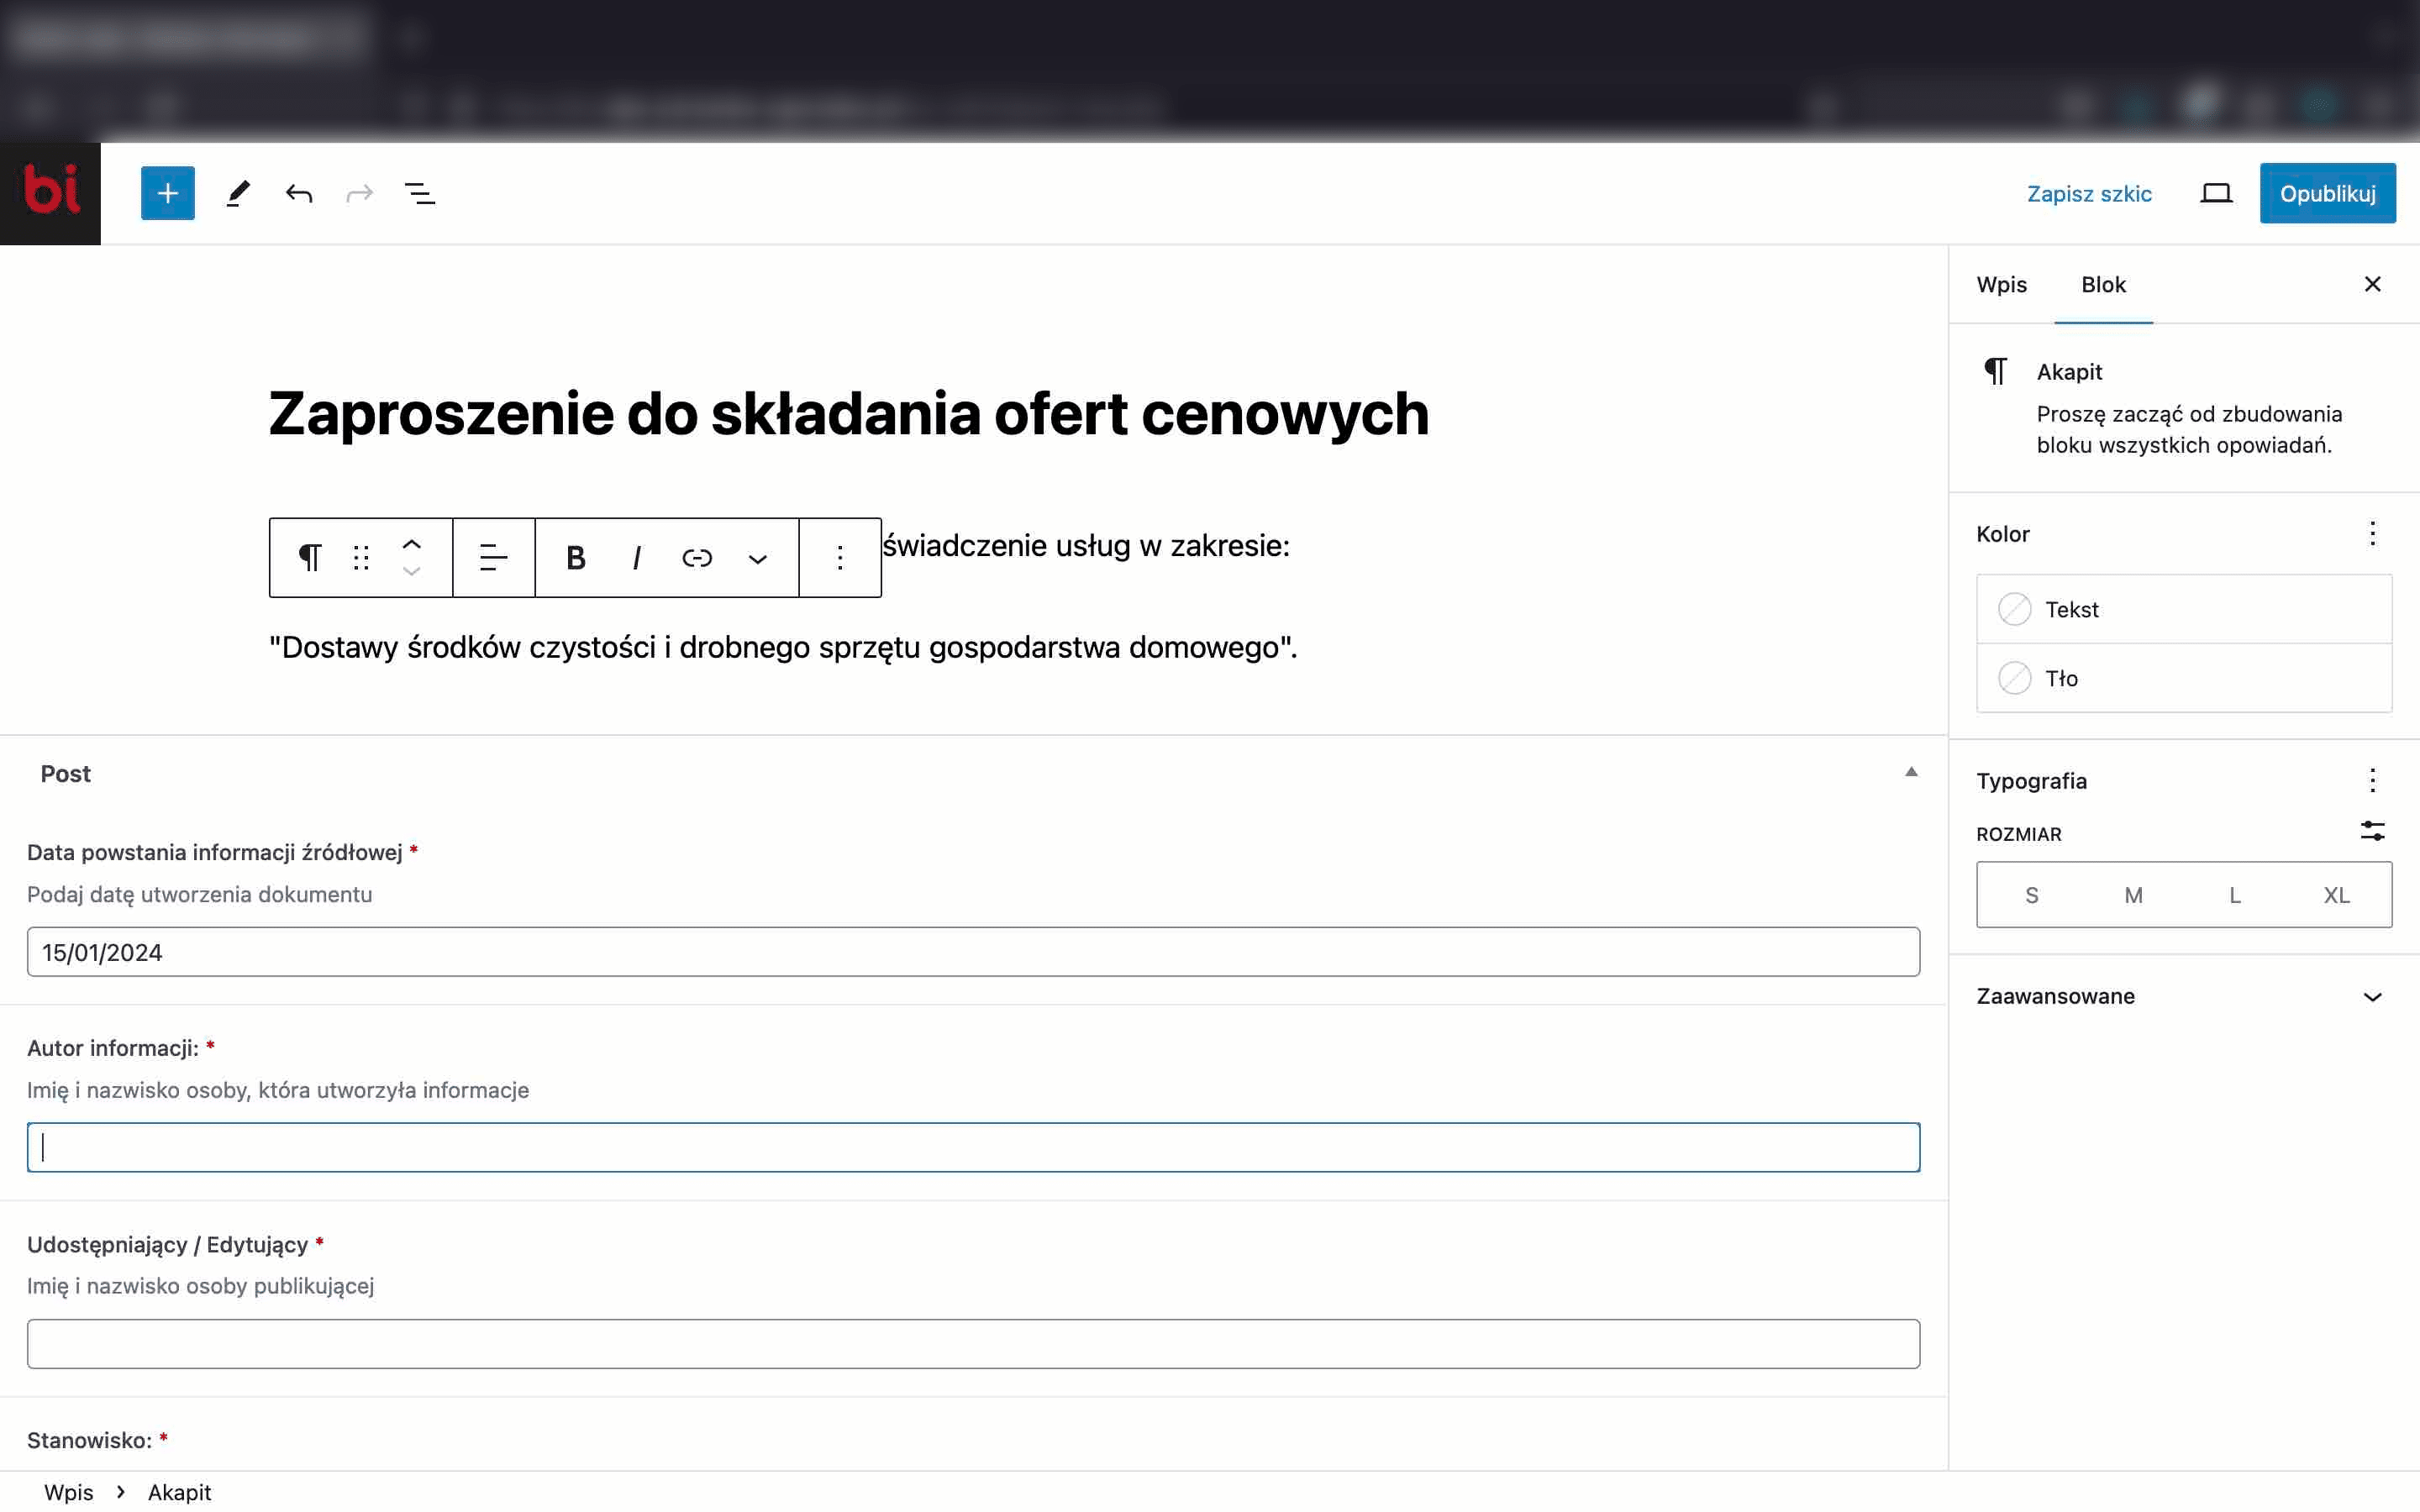Insert a link with the link icon
This screenshot has height=1512, width=2420.
697,557
